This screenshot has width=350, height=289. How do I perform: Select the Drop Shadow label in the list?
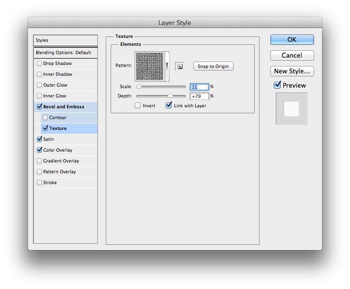click(58, 64)
